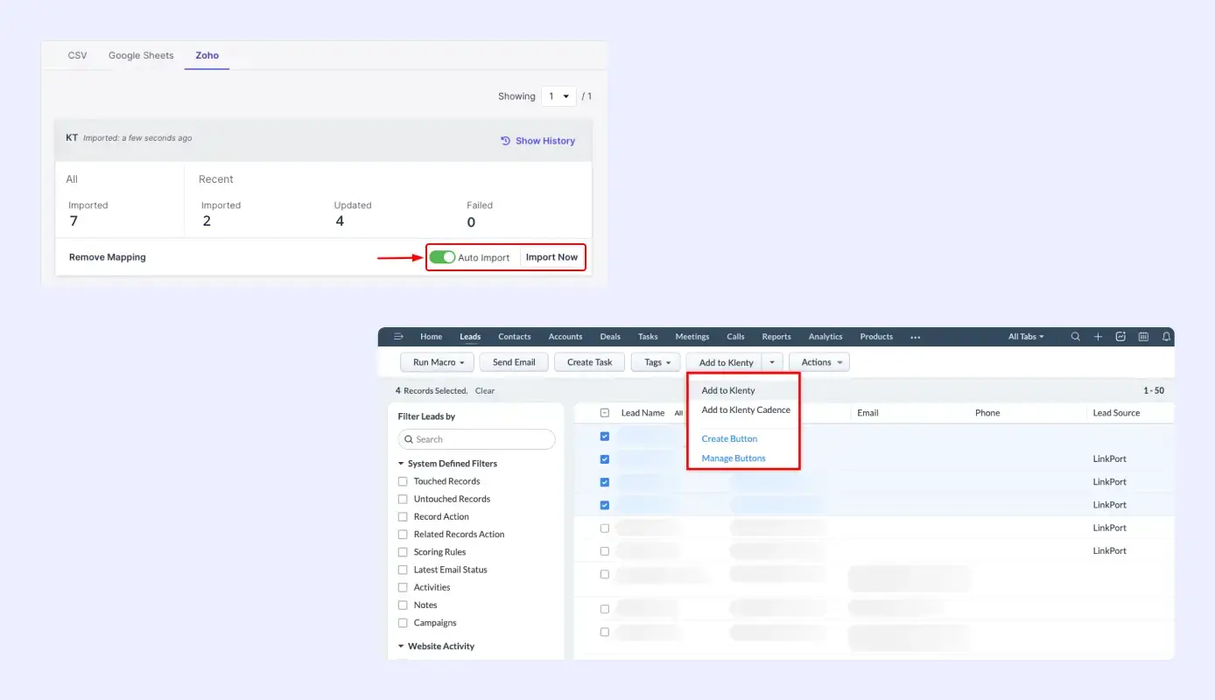Click the three-dots more modules icon
Screen dimensions: 1215x700
[916, 338]
